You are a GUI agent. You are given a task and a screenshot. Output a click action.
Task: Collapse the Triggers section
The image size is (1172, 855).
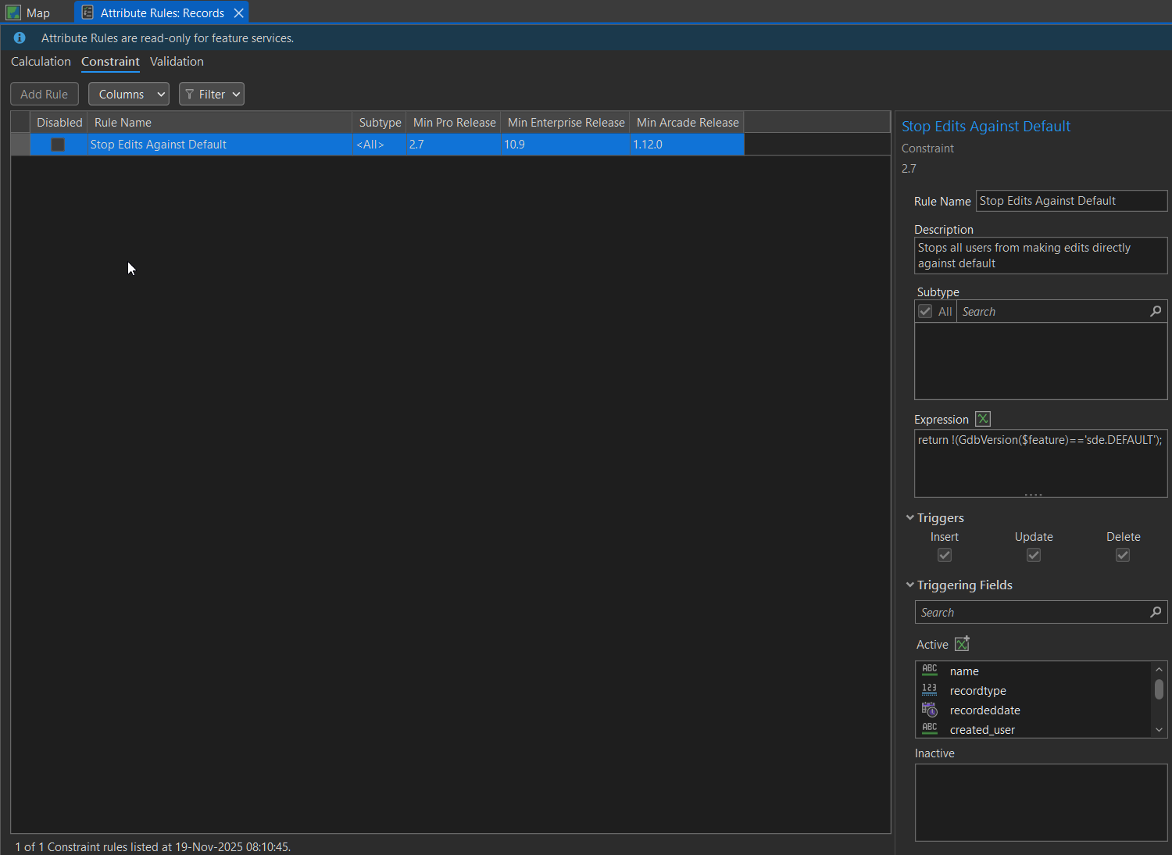pos(910,517)
